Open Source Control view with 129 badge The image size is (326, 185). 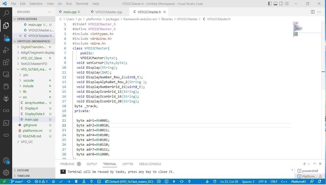pos(6,38)
